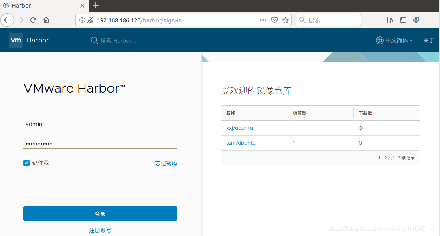This screenshot has width=440, height=236.
Task: Click the magnifier icon in browser search box
Action: (x=302, y=20)
